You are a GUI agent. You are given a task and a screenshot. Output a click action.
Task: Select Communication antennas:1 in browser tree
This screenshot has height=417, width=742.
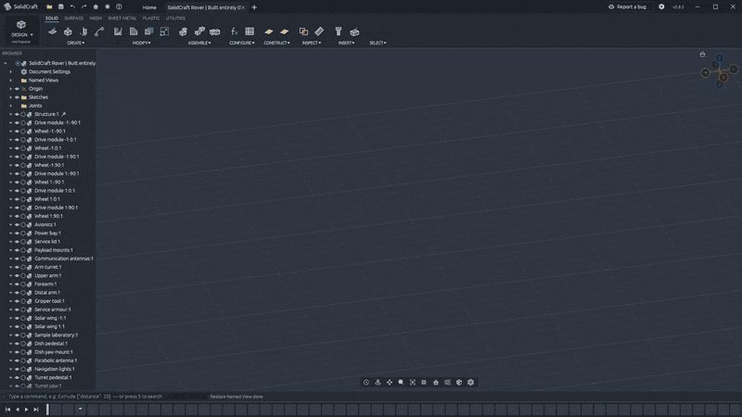click(x=64, y=259)
